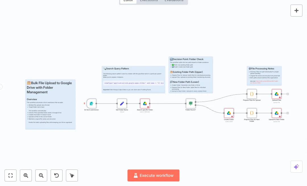Tidy up nodes with the broom icon

[x=72, y=175]
